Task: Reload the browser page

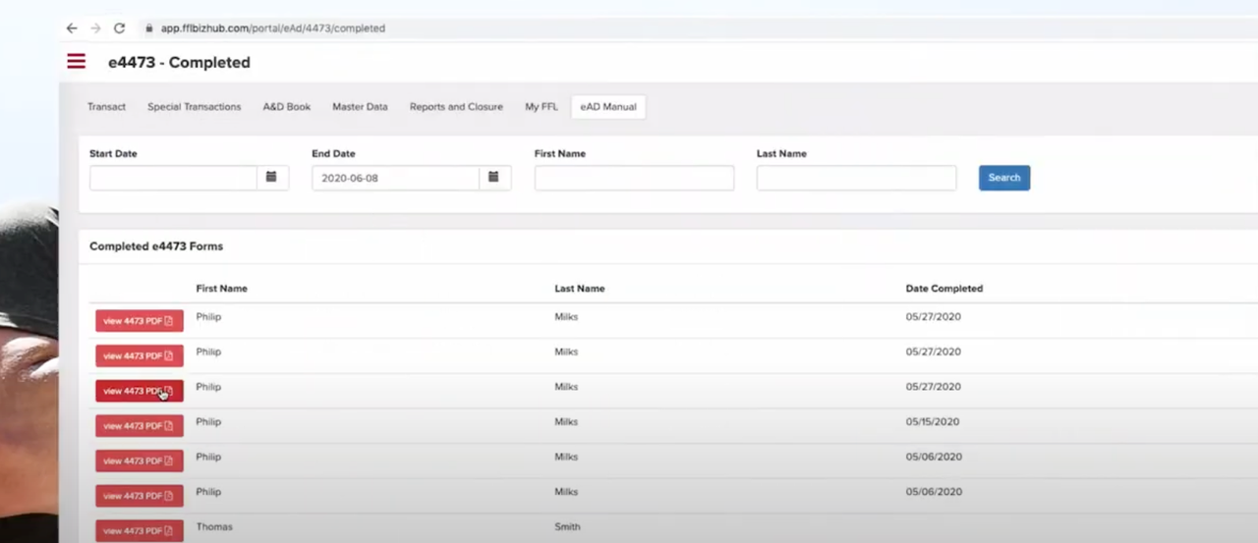Action: pyautogui.click(x=119, y=28)
